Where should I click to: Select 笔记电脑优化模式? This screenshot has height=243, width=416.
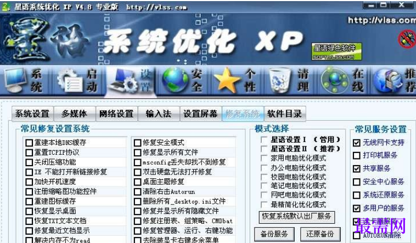click(264, 186)
